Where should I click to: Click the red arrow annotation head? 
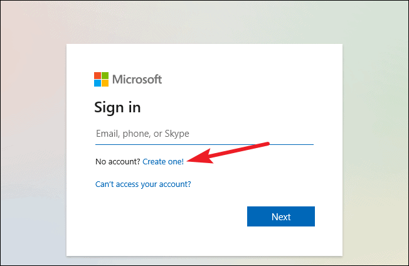click(x=199, y=157)
